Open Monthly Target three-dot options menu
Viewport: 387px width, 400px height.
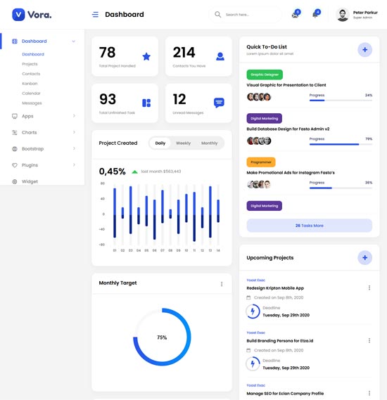click(x=222, y=284)
